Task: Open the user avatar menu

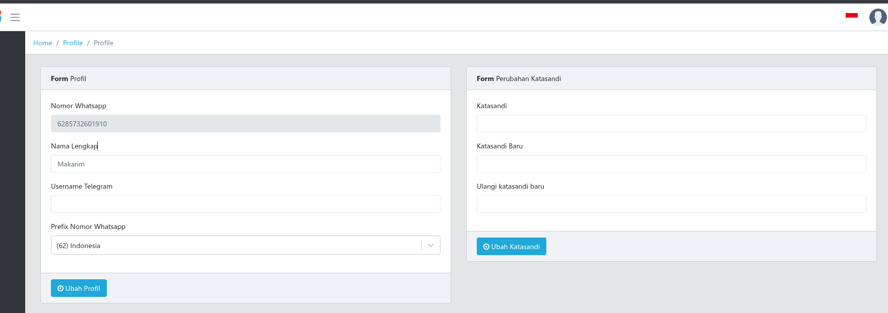Action: tap(877, 17)
